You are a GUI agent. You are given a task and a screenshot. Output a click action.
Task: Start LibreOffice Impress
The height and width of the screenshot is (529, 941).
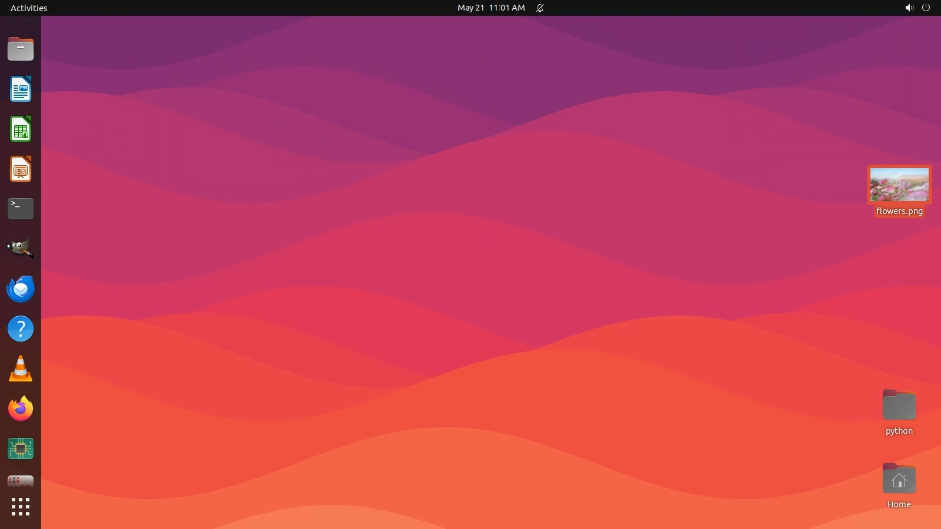[21, 169]
